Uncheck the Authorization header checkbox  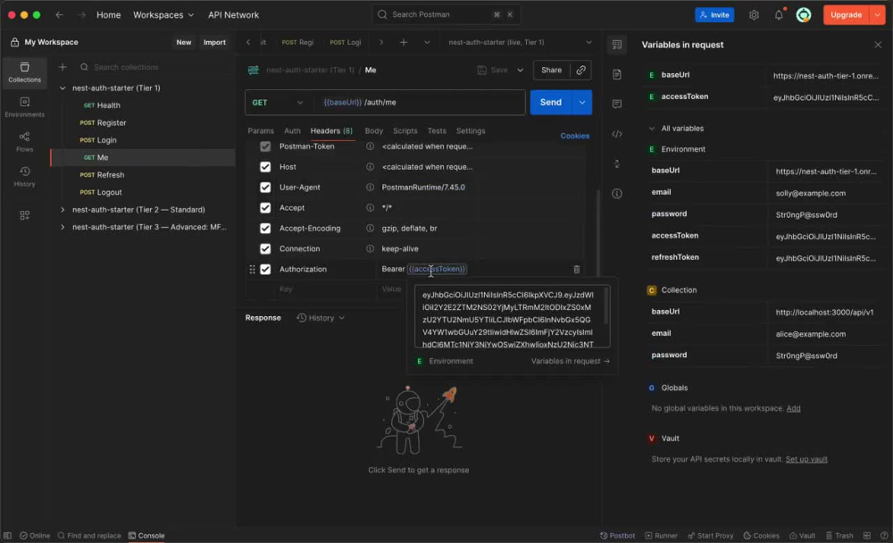click(x=265, y=270)
